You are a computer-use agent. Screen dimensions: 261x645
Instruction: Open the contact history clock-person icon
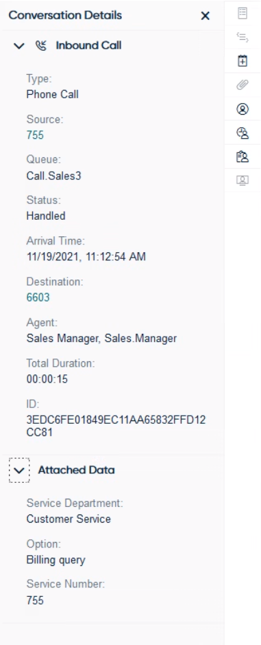(243, 133)
